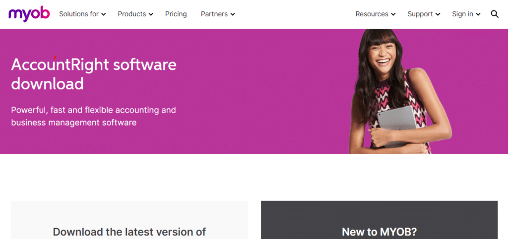Expand the Sign in dropdown arrow
508x239 pixels.
click(478, 14)
